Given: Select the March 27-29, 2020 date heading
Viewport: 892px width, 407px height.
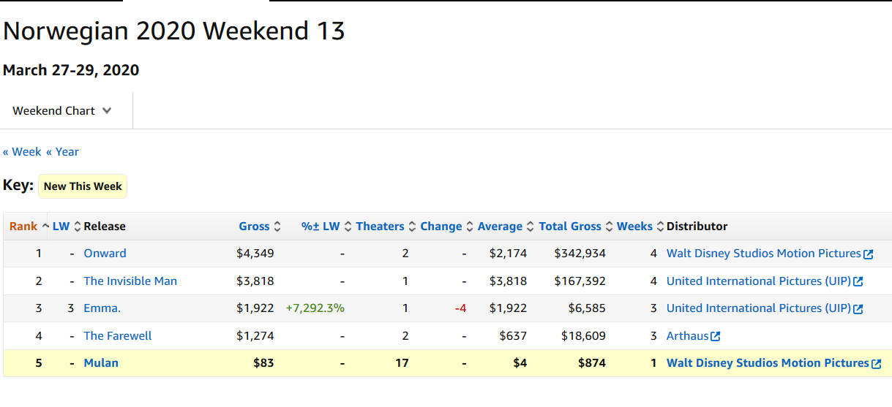Looking at the screenshot, I should (71, 70).
